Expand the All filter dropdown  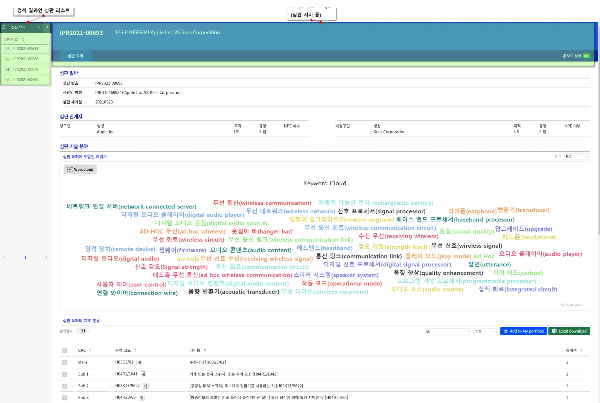click(x=447, y=332)
